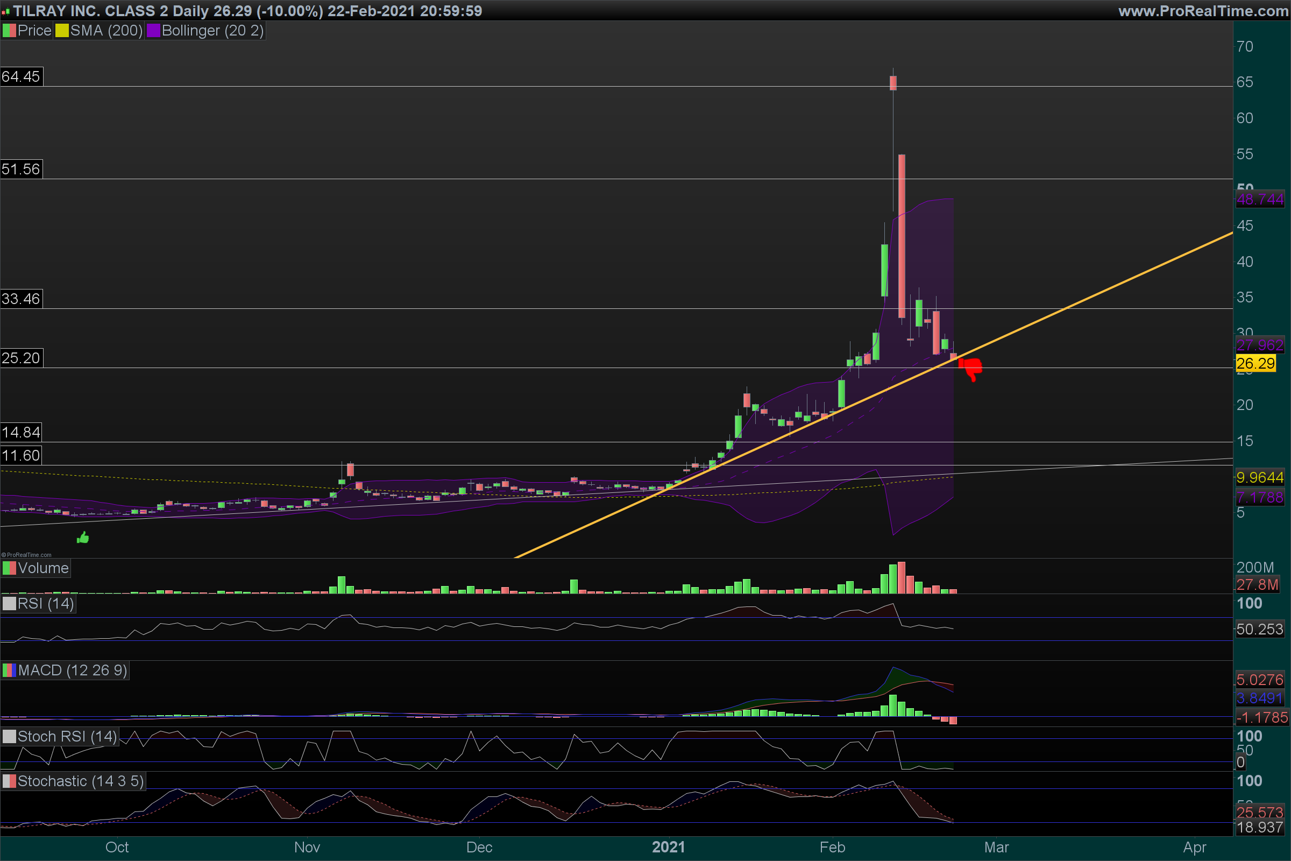
Task: Open the Bollinger (20 2) legend label
Action: (212, 31)
